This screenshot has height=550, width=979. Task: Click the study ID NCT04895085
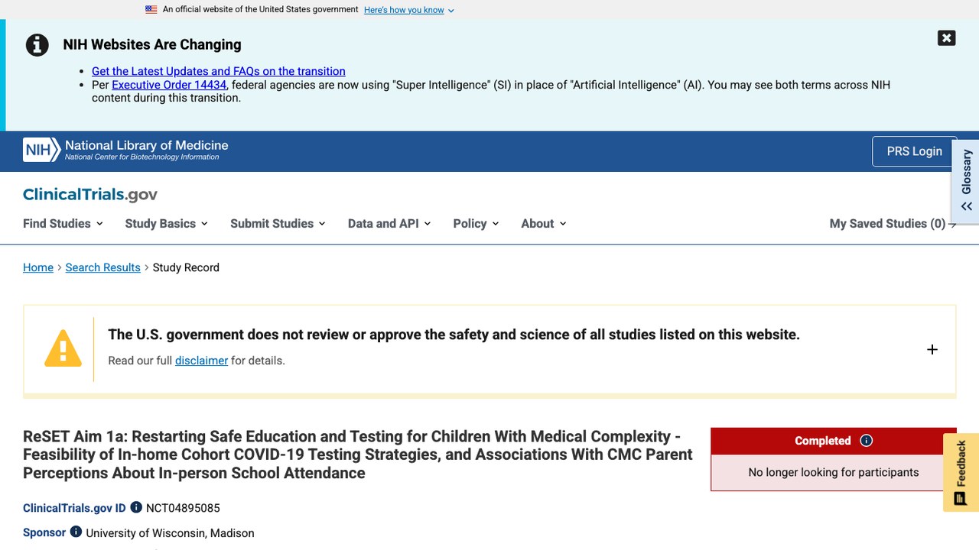183,508
